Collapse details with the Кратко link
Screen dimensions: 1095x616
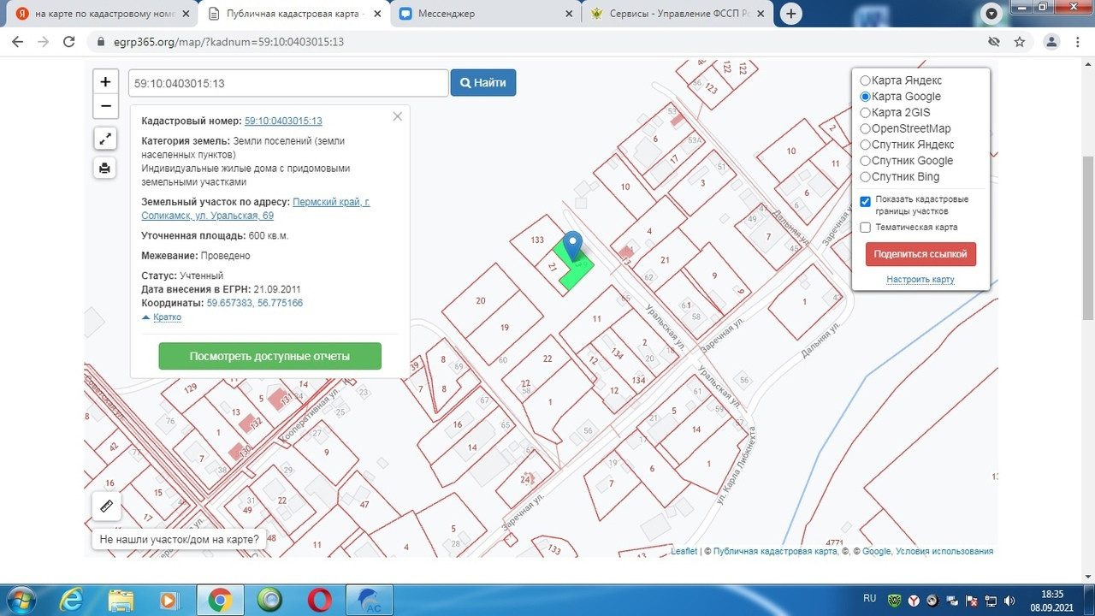167,317
